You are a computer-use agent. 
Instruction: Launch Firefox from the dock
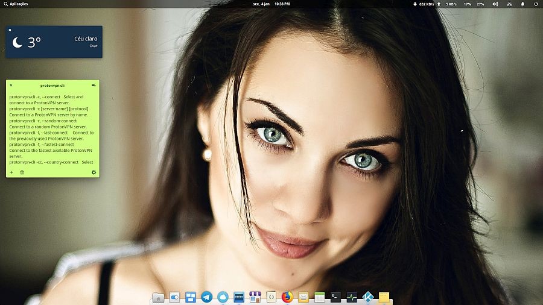coord(287,297)
